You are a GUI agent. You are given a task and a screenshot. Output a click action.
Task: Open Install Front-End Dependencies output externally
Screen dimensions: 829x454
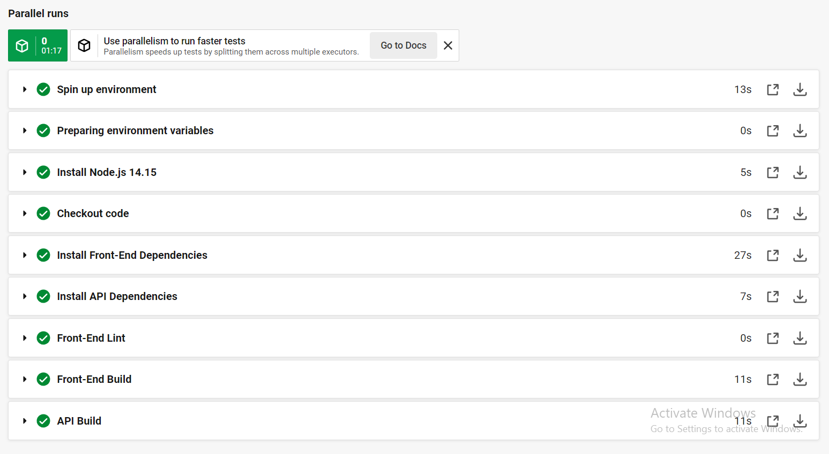(x=773, y=255)
